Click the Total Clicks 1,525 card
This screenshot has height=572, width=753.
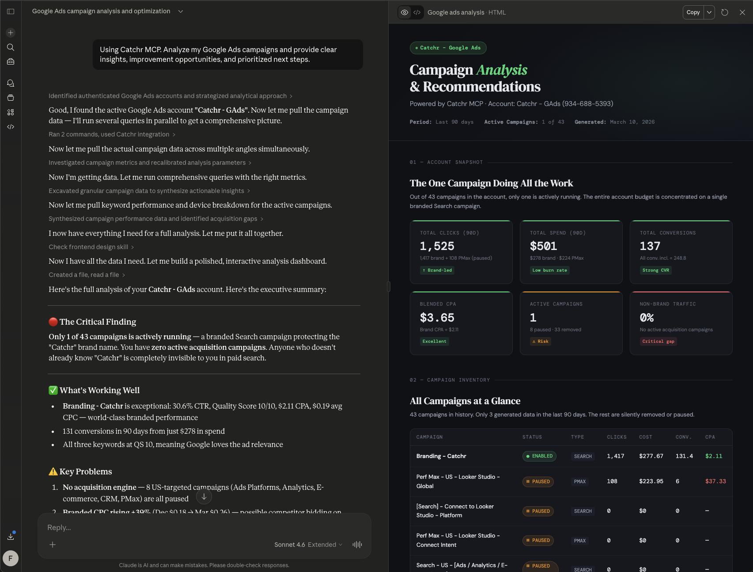point(461,252)
